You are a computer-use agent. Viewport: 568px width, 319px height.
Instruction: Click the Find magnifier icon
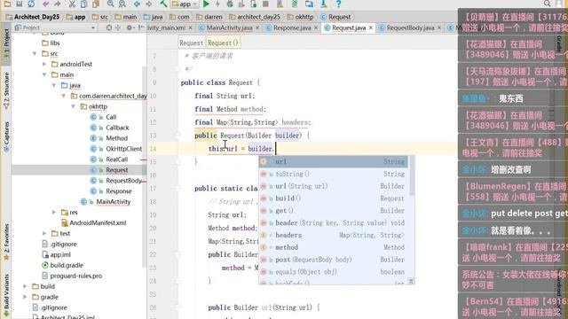(110, 4)
